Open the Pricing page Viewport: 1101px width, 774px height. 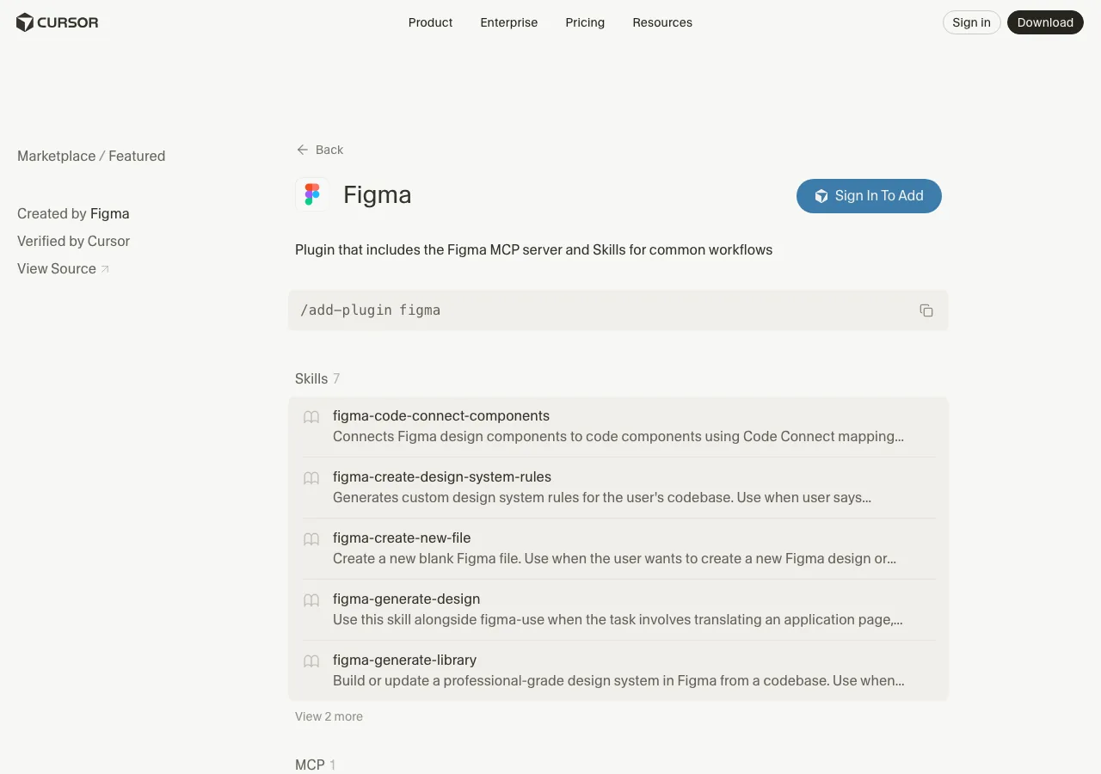point(585,22)
